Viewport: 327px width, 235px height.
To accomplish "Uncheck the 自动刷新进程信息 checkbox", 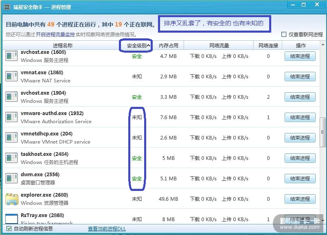I will coord(9,228).
